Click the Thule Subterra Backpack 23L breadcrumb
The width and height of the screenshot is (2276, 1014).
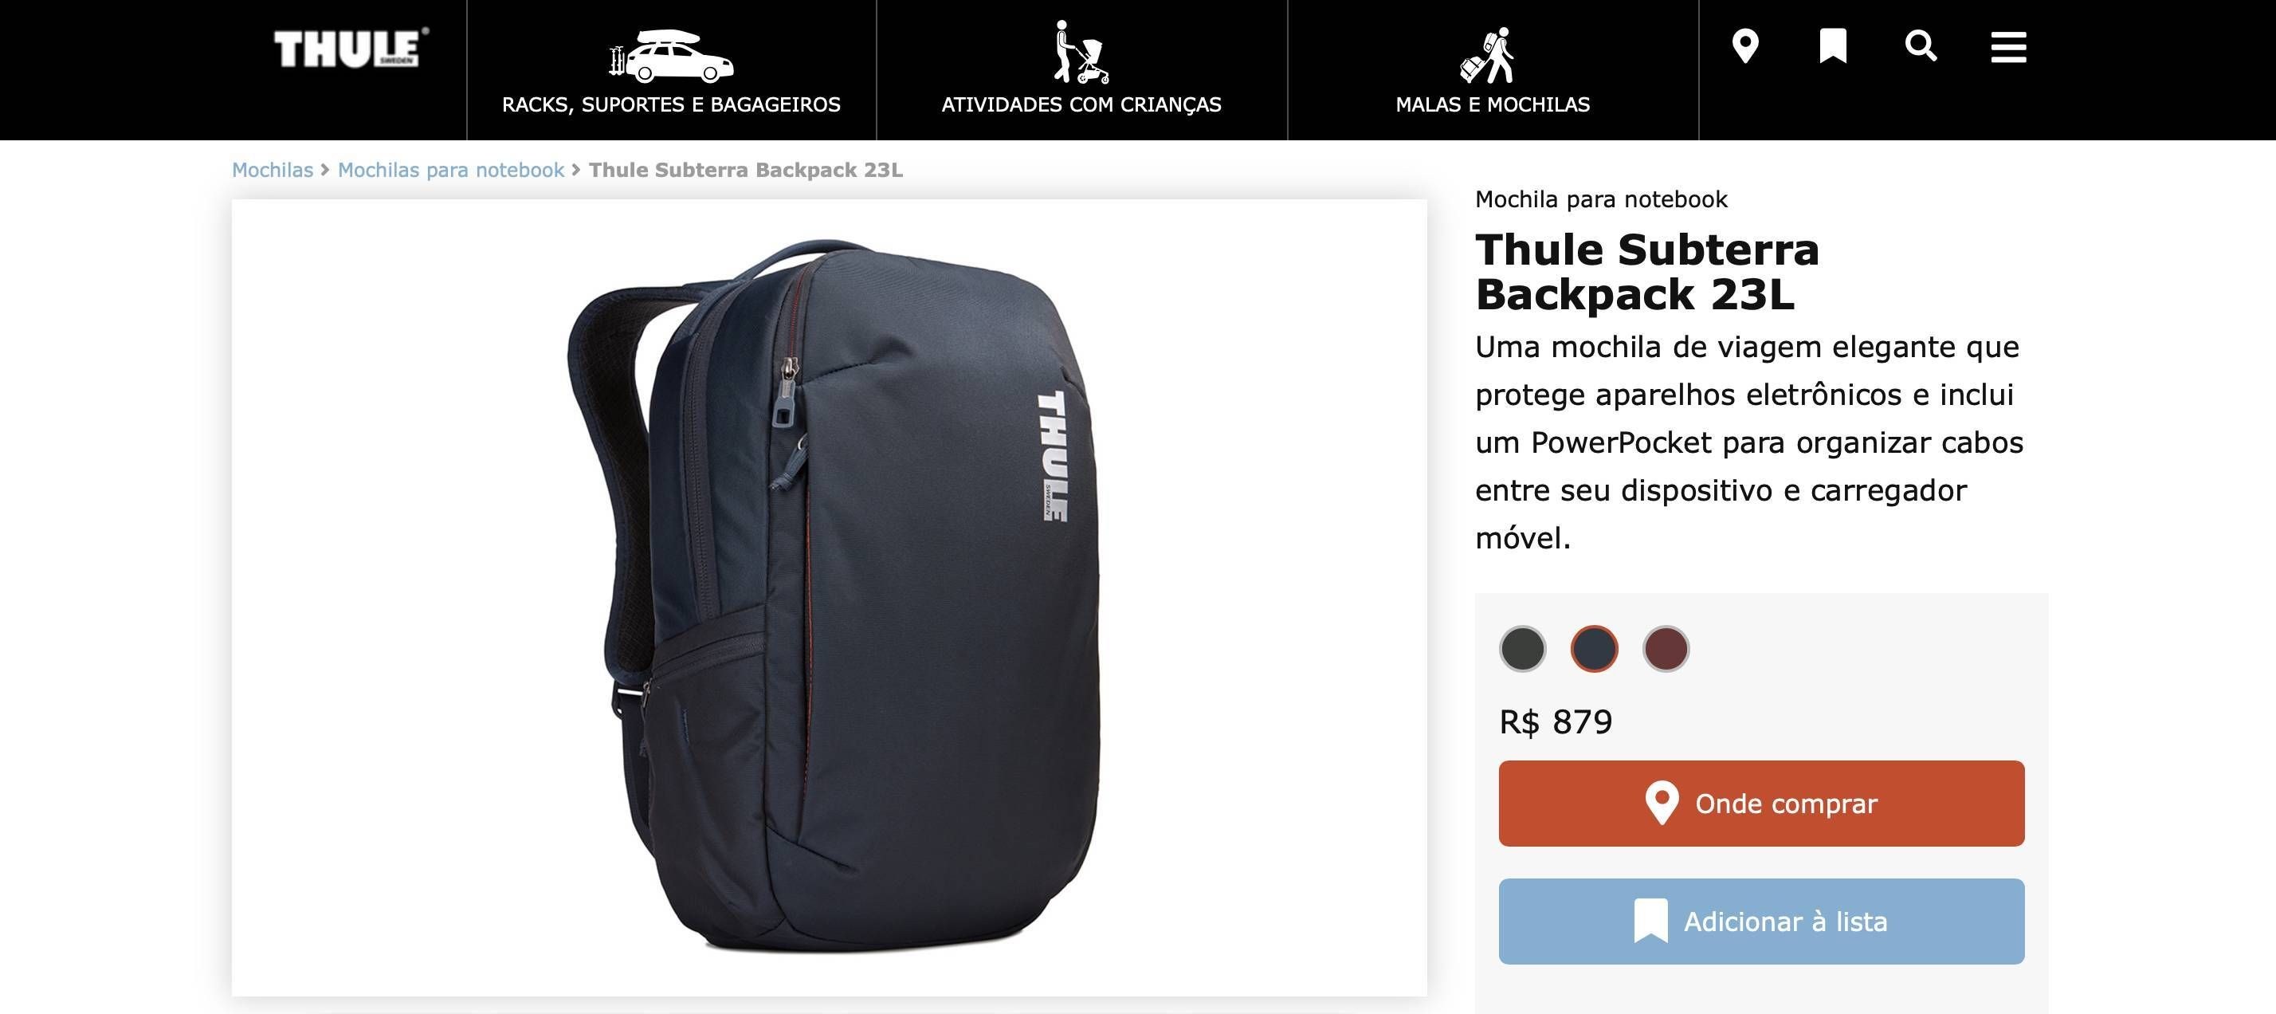(746, 170)
